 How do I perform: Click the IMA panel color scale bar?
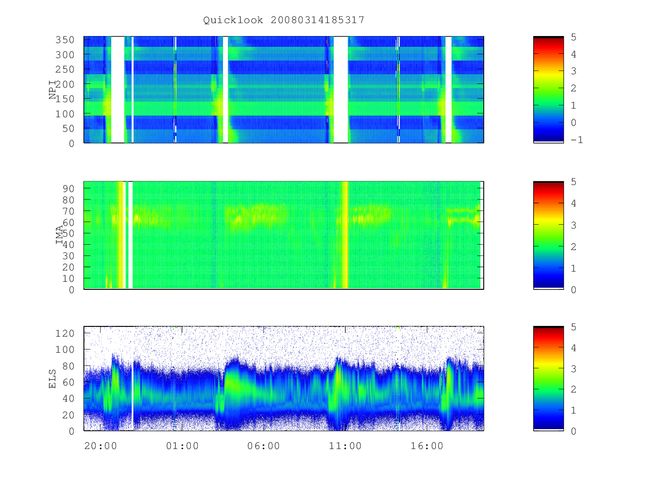tap(548, 235)
